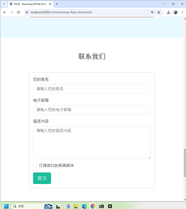186x209 pixels.
Task: Open Microsoft Teams from taskbar
Action: pos(67,206)
